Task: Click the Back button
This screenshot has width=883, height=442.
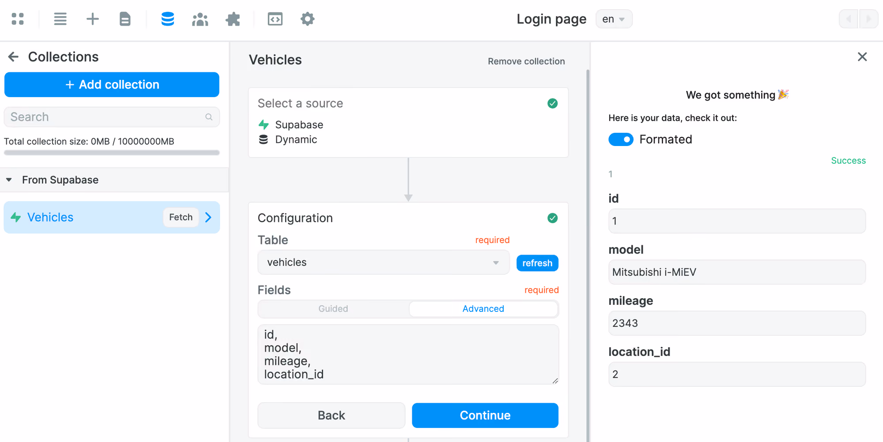Action: 331,416
